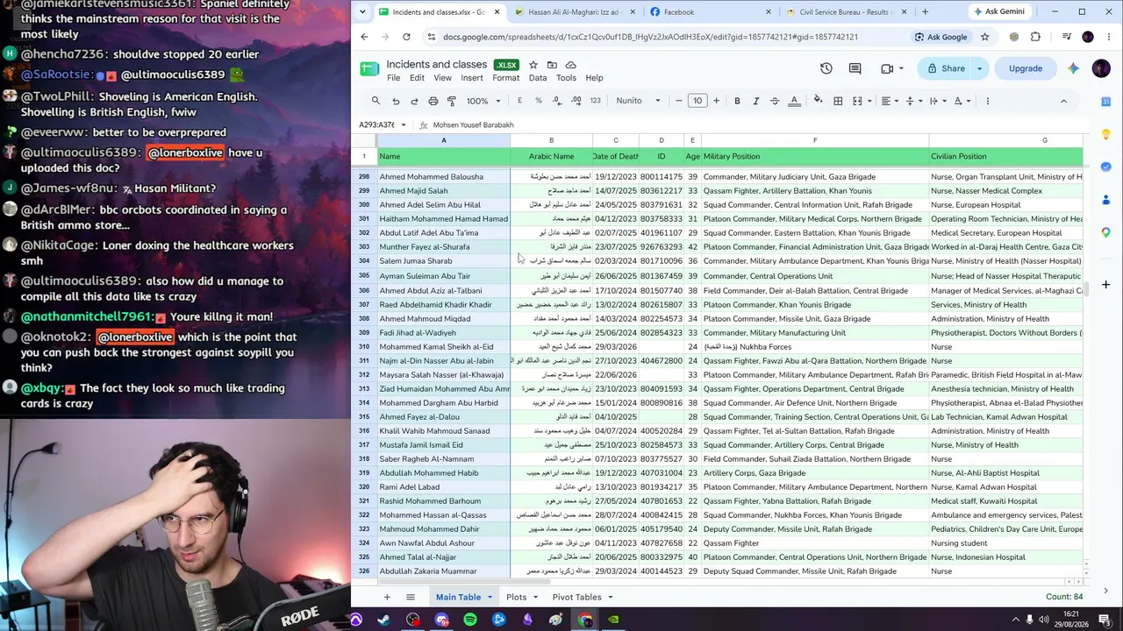The image size is (1123, 631).
Task: Open the all sheets list
Action: 410,597
